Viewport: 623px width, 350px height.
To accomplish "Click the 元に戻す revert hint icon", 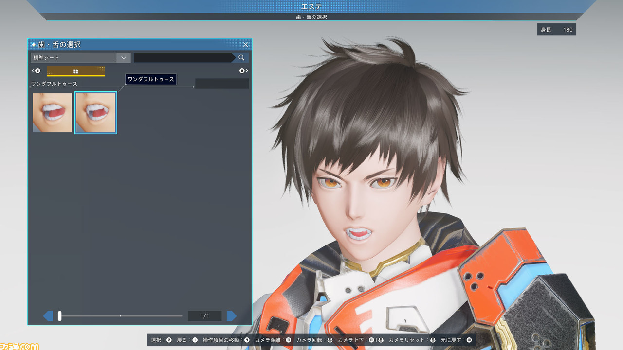I will tap(469, 340).
